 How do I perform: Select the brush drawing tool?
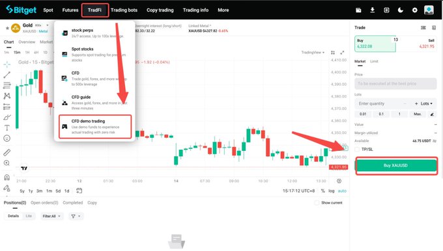(x=7, y=117)
